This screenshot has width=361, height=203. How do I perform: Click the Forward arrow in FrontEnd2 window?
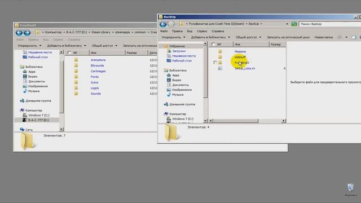pyautogui.click(x=27, y=33)
